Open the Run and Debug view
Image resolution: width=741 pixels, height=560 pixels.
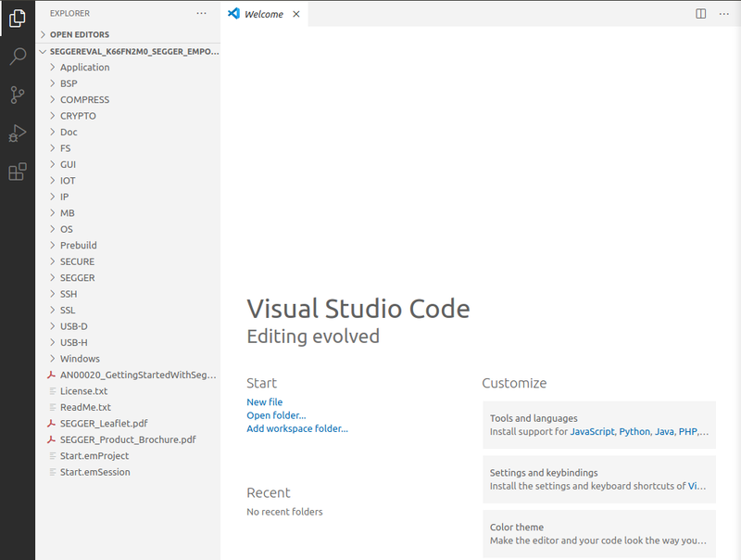17,133
